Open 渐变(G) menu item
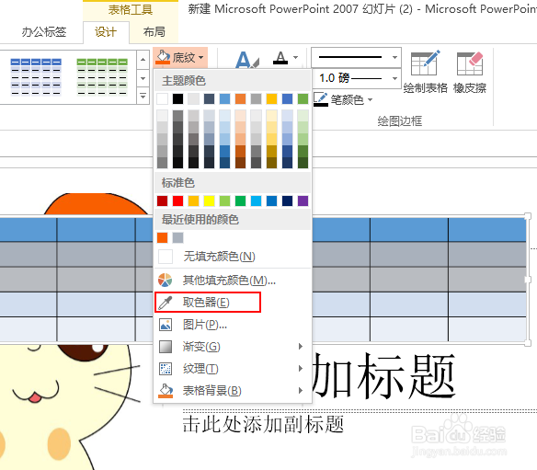 point(233,347)
